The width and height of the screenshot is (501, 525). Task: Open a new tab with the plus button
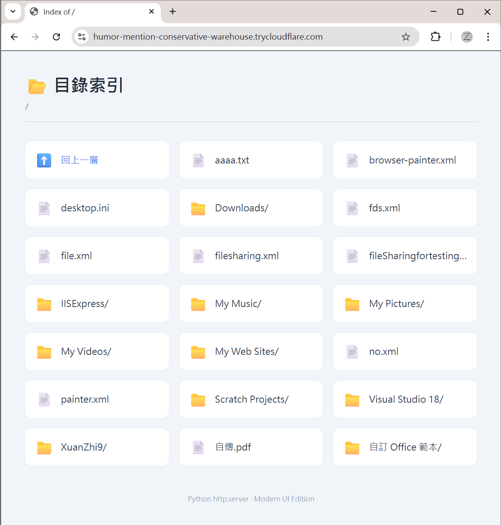172,11
